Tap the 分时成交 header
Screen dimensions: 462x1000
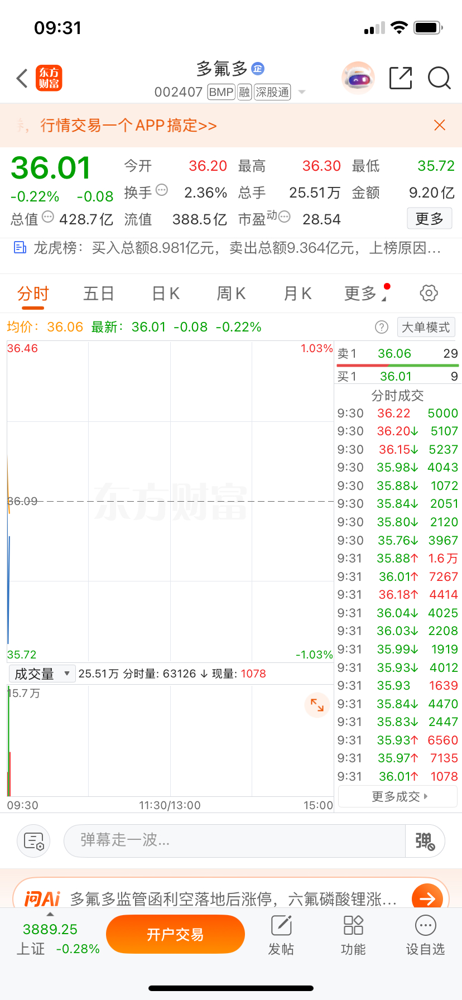click(398, 396)
